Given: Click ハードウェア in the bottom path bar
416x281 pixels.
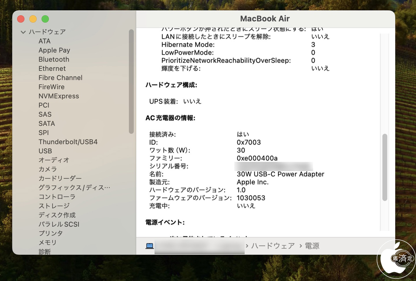Looking at the screenshot, I should click(273, 246).
